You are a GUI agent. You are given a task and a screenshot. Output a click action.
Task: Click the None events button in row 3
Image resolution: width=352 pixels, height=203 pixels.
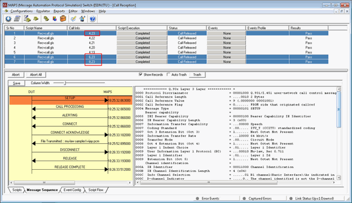pos(227,43)
